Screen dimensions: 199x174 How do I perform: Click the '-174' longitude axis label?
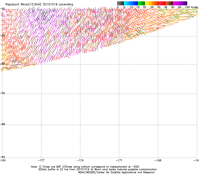point(80,160)
